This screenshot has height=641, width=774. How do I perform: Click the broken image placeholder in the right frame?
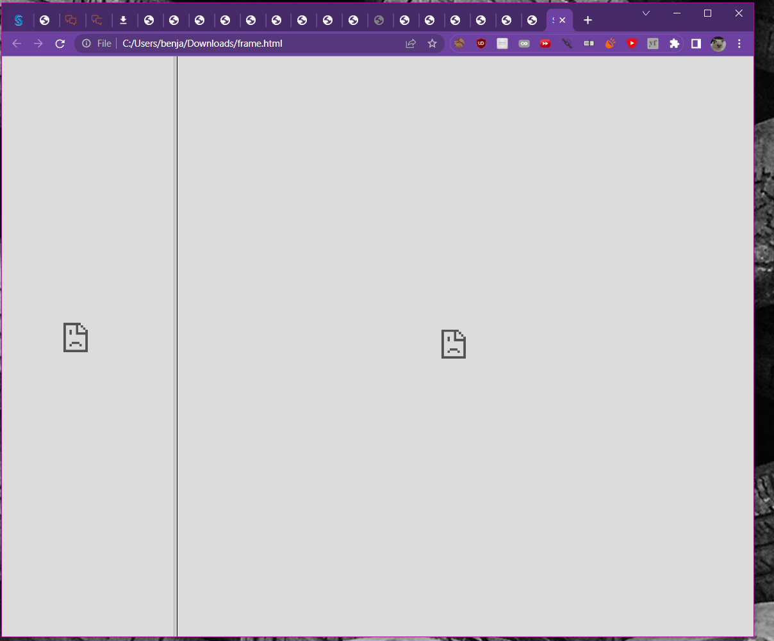(454, 344)
